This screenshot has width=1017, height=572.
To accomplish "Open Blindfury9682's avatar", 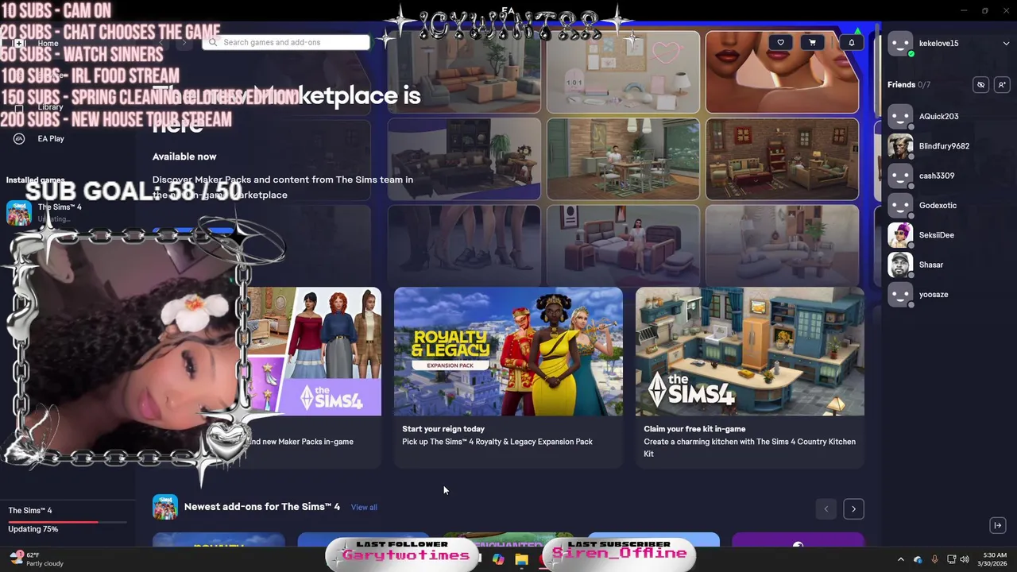I will [900, 146].
